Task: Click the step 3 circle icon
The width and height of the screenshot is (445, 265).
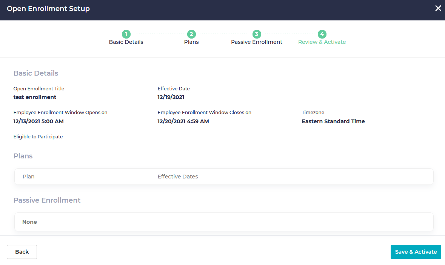Action: (257, 34)
